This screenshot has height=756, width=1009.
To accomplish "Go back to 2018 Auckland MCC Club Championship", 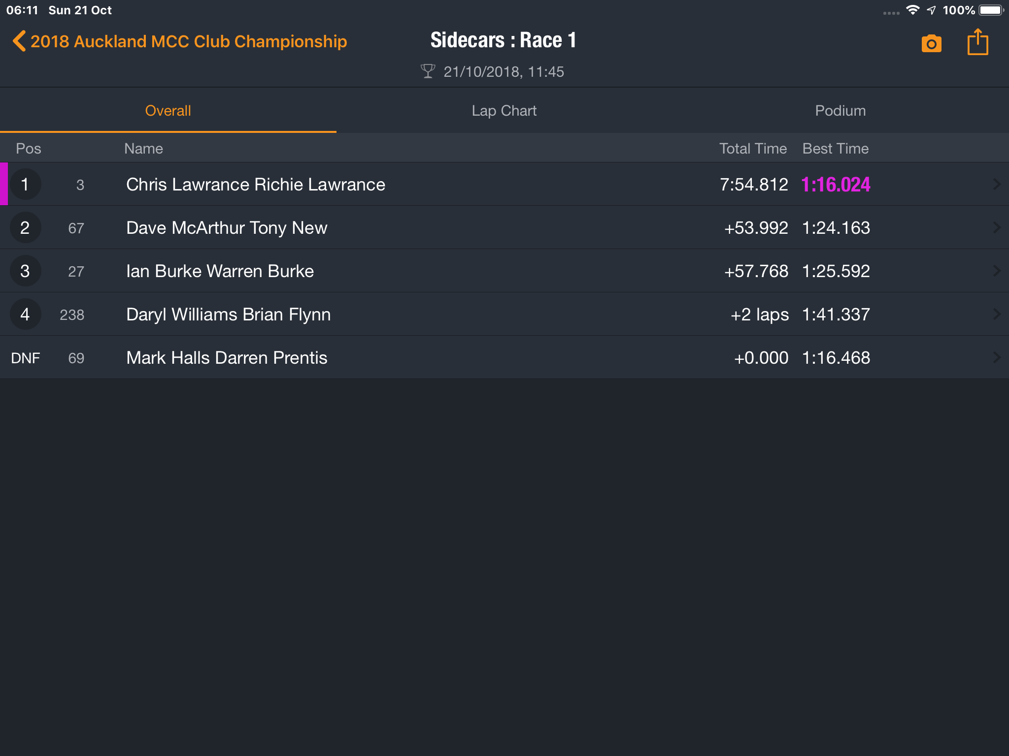I will click(189, 41).
